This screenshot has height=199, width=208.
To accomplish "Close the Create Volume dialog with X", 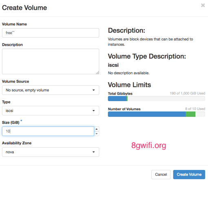I will click(x=203, y=5).
